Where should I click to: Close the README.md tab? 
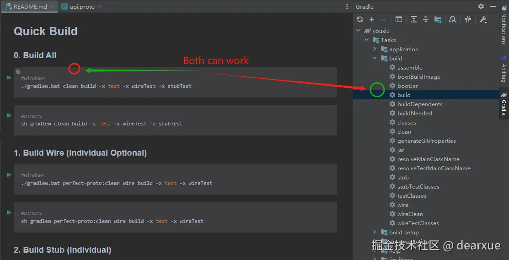[52, 6]
